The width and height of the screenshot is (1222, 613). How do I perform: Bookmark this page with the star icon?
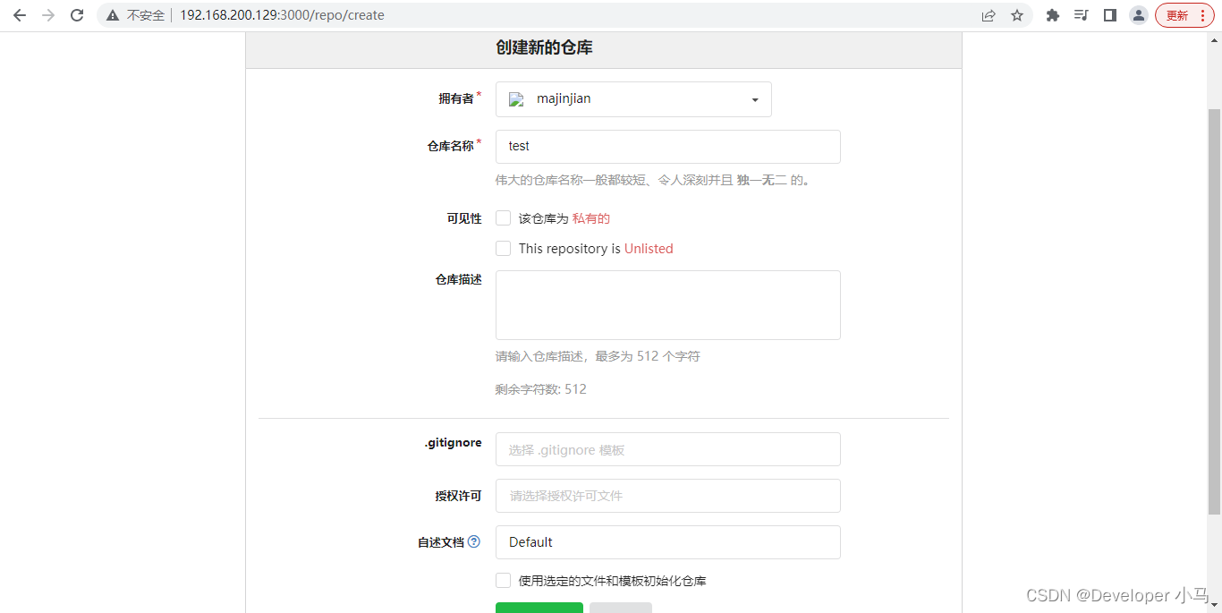click(x=1017, y=15)
